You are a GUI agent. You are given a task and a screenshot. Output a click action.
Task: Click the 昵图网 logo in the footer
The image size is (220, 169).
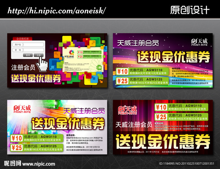click(x=13, y=163)
